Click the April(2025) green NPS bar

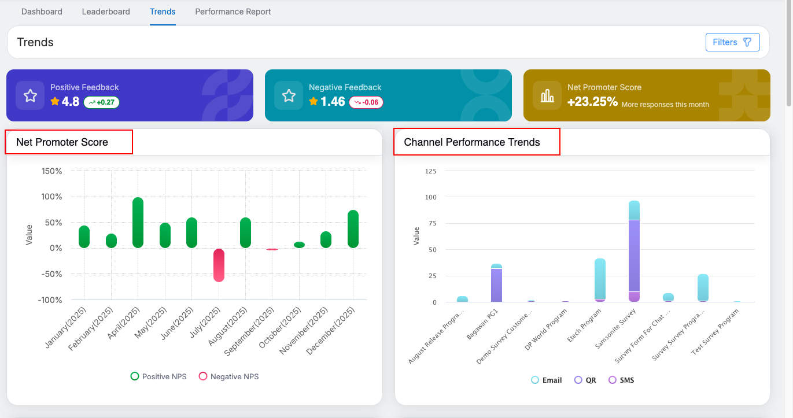[x=138, y=223]
